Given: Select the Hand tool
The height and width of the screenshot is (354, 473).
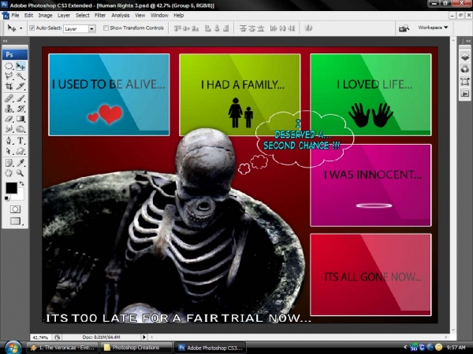Looking at the screenshot, I should click(9, 173).
